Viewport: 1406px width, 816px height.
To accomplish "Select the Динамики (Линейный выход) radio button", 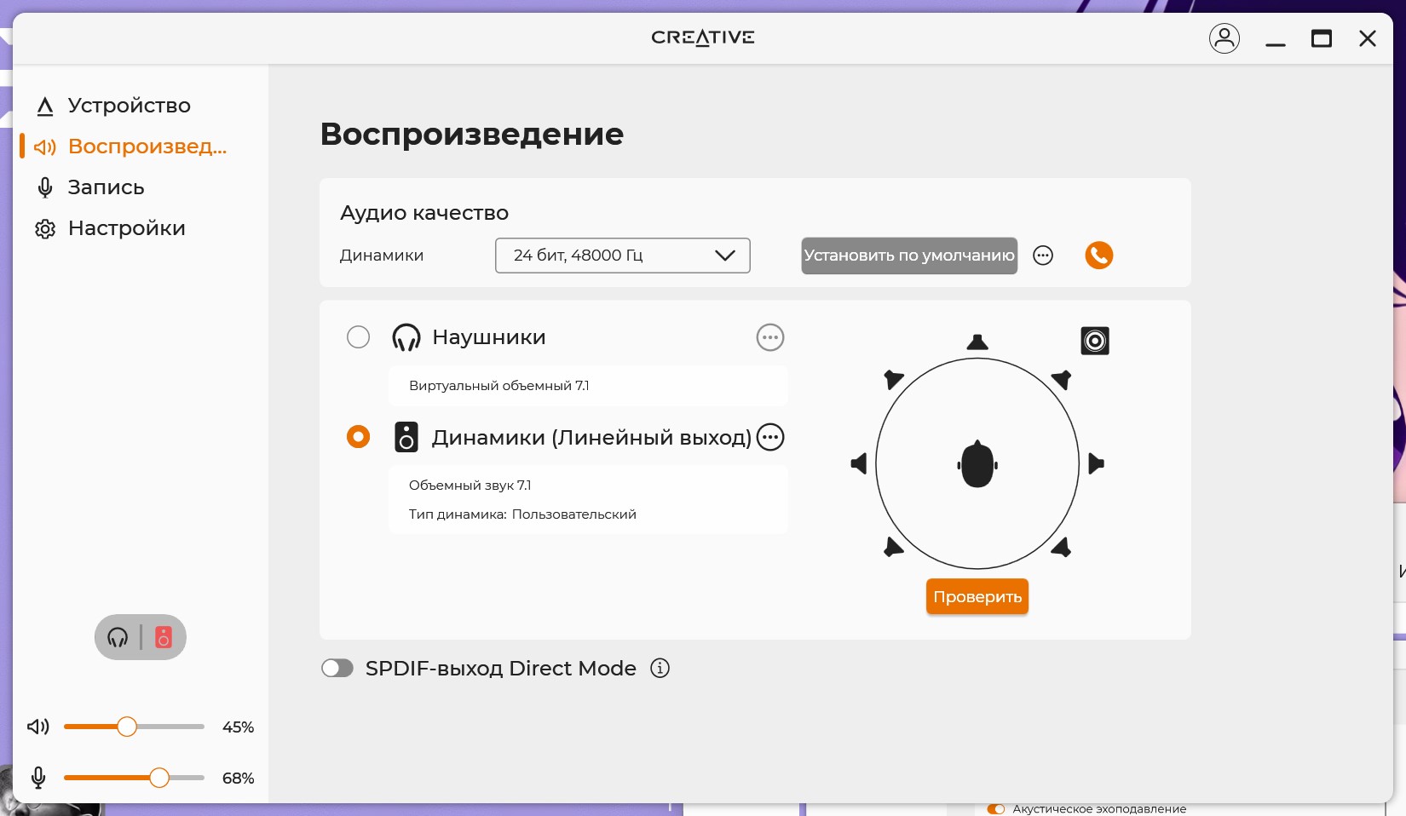I will tap(359, 437).
